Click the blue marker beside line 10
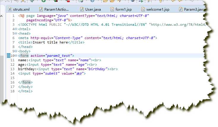 9,56
